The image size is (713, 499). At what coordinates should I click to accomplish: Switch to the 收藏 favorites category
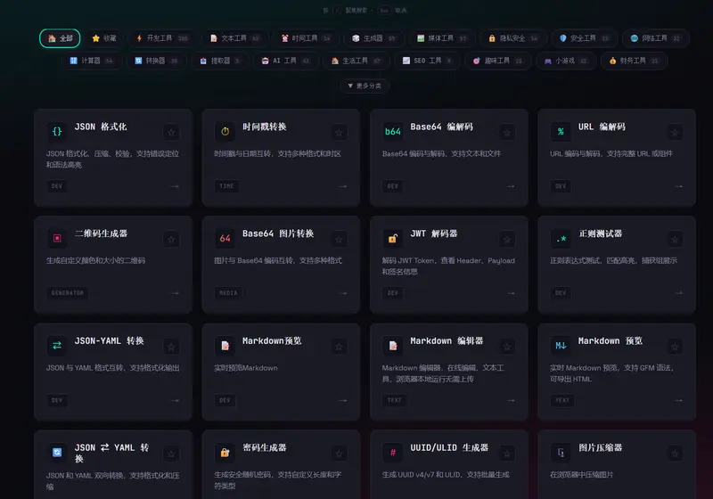click(x=104, y=38)
